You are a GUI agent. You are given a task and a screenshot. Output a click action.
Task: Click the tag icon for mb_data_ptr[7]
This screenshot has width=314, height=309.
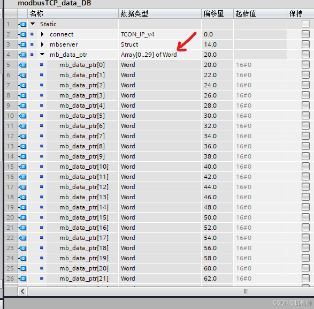(x=22, y=136)
